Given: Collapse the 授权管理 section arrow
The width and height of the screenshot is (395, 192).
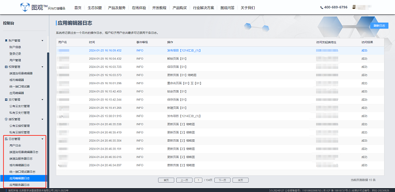Looking at the screenshot, I should tap(42, 119).
